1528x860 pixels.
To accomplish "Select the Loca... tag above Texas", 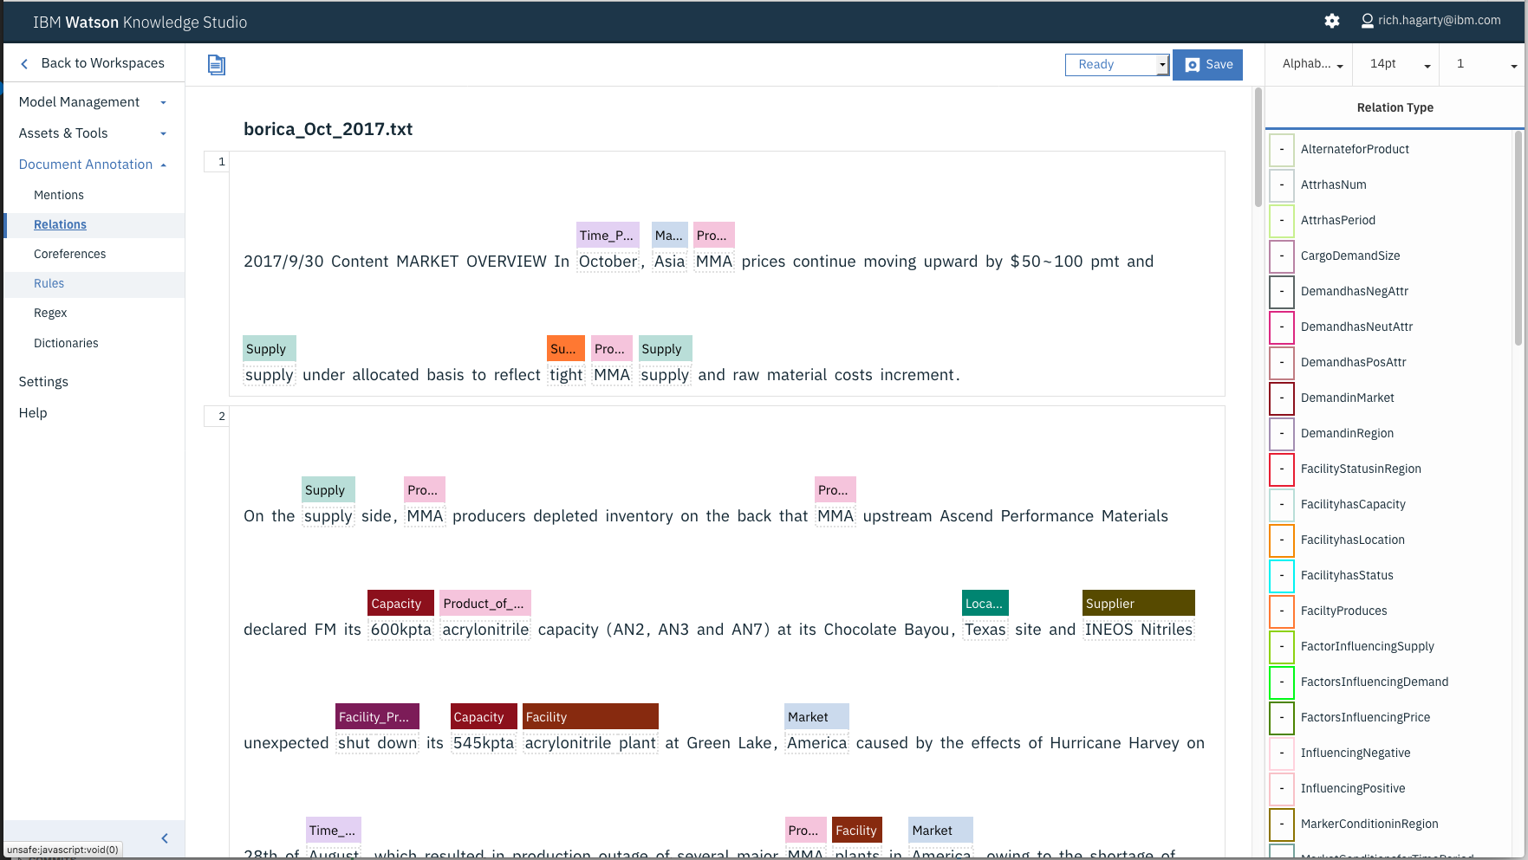I will click(985, 604).
